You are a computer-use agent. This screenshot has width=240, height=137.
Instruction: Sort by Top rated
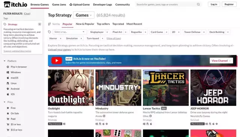tap(118, 24)
